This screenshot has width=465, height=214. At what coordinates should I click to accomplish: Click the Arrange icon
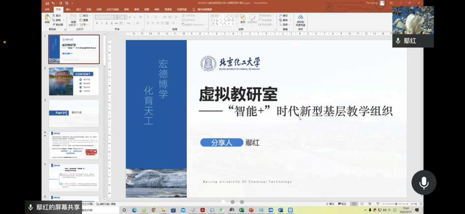pyautogui.click(x=243, y=18)
